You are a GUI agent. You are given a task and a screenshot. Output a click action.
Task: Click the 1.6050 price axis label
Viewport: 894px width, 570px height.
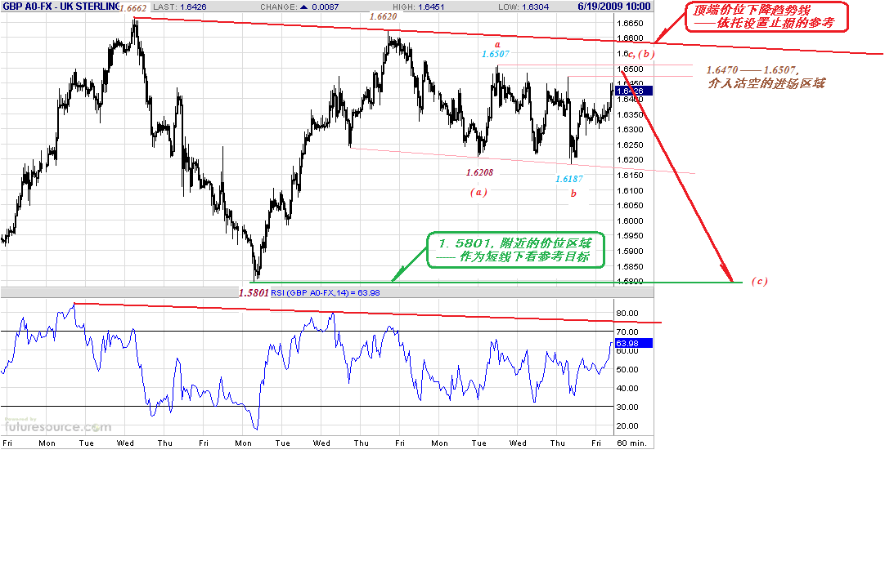tap(630, 206)
